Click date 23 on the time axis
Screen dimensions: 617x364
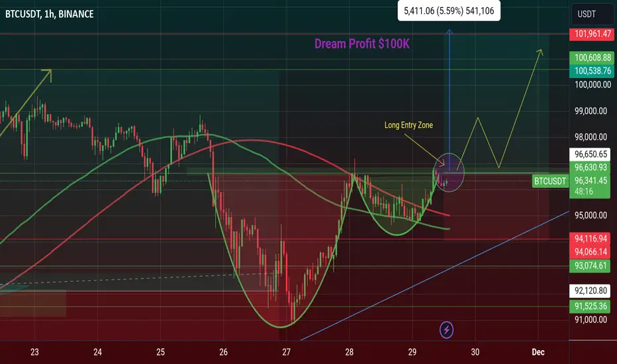[x=34, y=352]
